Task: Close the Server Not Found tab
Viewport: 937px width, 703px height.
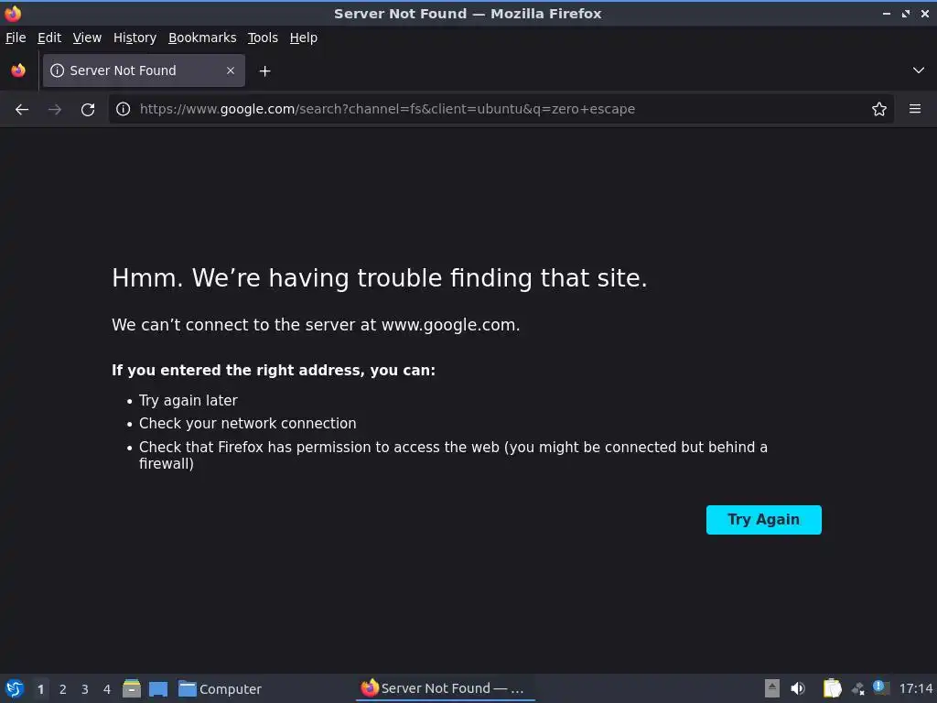Action: (x=231, y=70)
